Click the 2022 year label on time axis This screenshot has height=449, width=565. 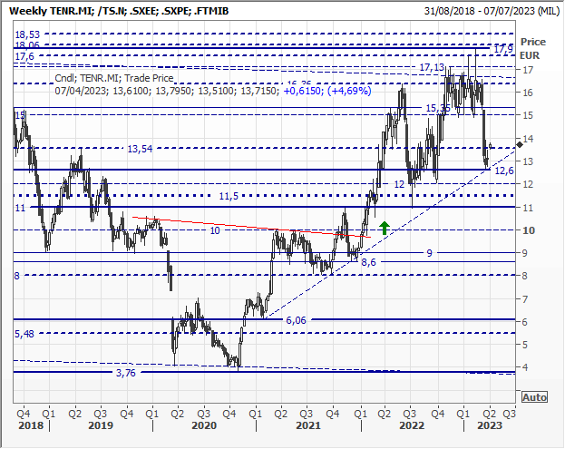coord(413,425)
